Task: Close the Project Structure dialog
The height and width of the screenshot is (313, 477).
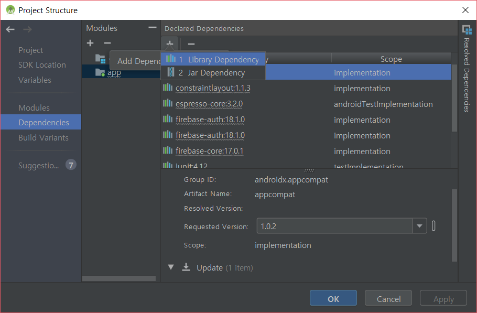Action: coord(465,10)
